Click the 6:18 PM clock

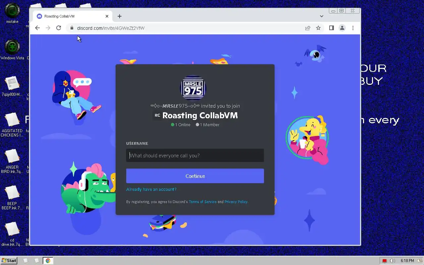point(407,261)
